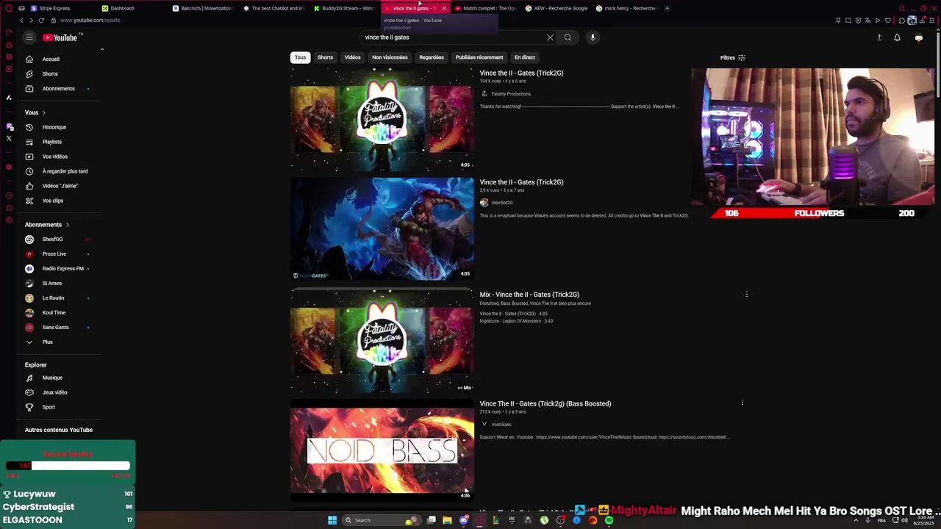Viewport: 941px width, 529px height.
Task: Open Fatality Productions video thumbnail with 4:05 duration
Action: coord(382,120)
